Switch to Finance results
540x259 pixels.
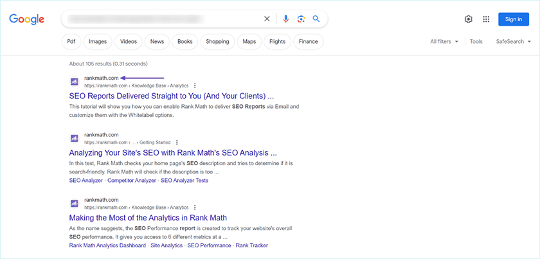tap(308, 41)
